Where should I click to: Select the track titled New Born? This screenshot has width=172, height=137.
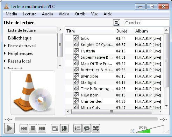[89, 95]
